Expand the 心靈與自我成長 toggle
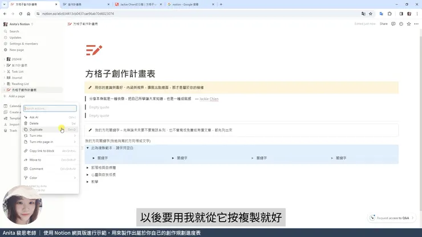Image resolution: width=422 pixels, height=237 pixels. [87, 174]
